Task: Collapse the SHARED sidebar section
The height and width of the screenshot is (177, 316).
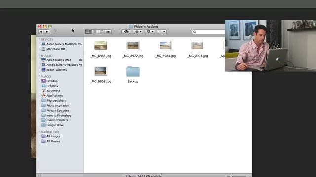Action: point(39,56)
